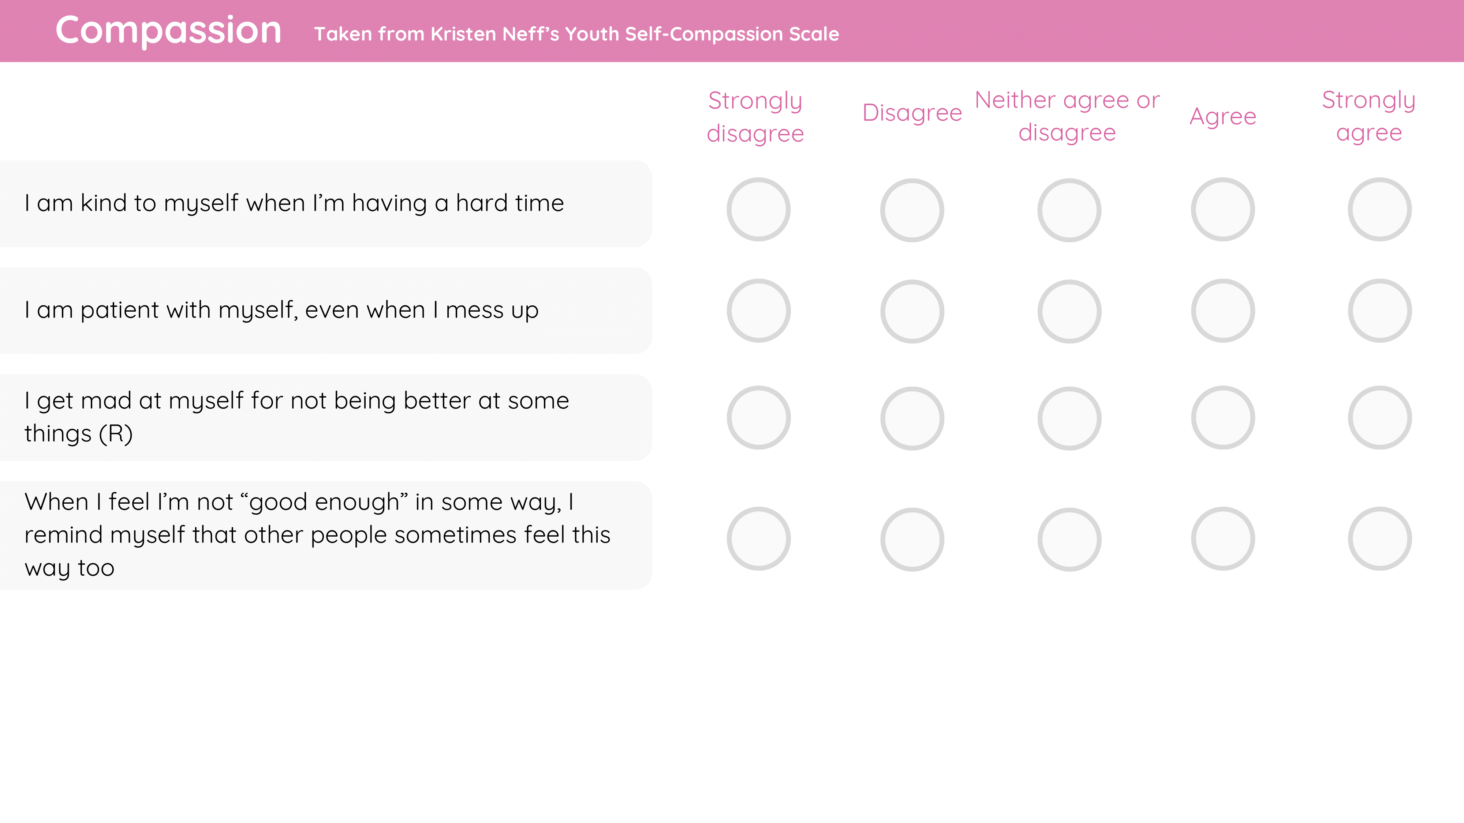Pick Strongly agree for not good enough statement
This screenshot has height=823, width=1464.
1379,538
